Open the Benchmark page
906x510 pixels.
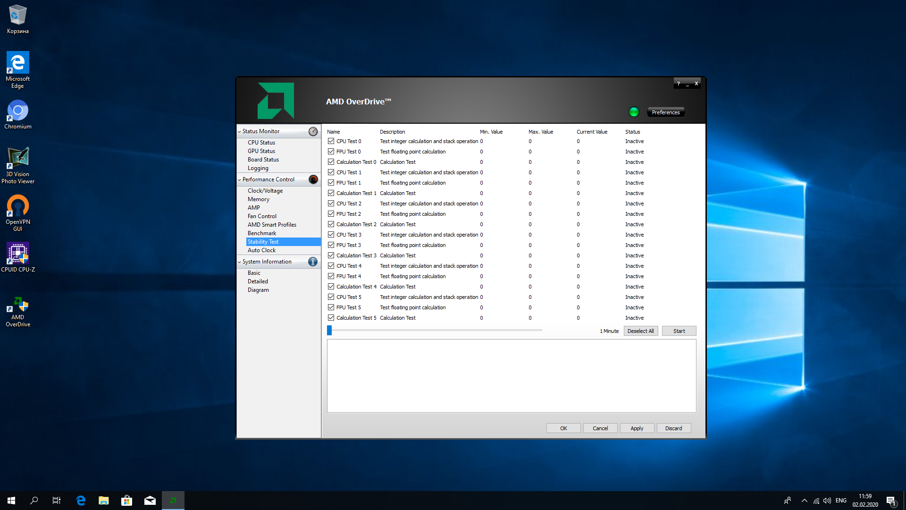[x=261, y=233]
